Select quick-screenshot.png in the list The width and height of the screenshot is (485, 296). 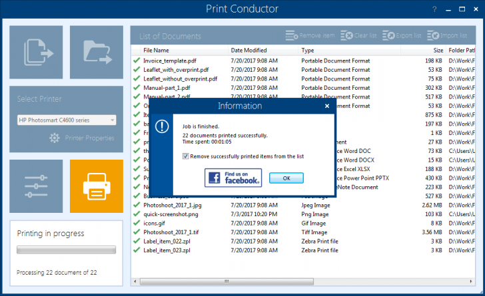tap(171, 214)
